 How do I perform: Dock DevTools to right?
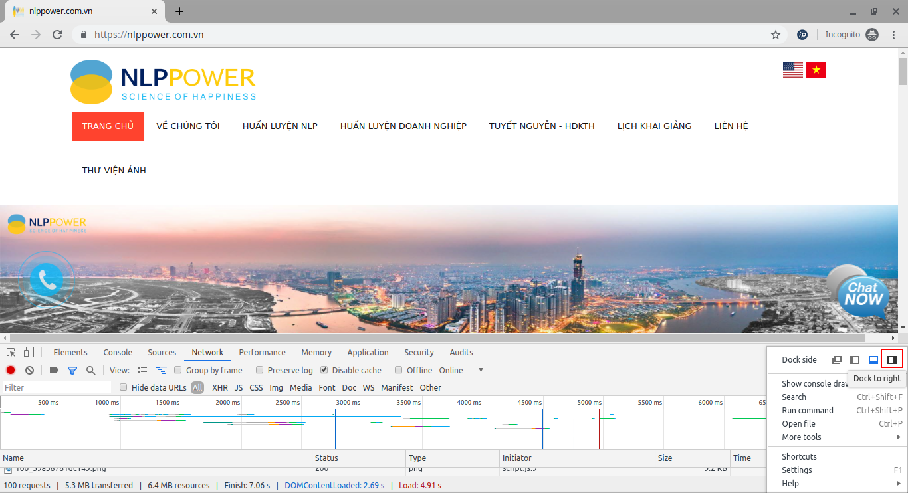point(892,359)
